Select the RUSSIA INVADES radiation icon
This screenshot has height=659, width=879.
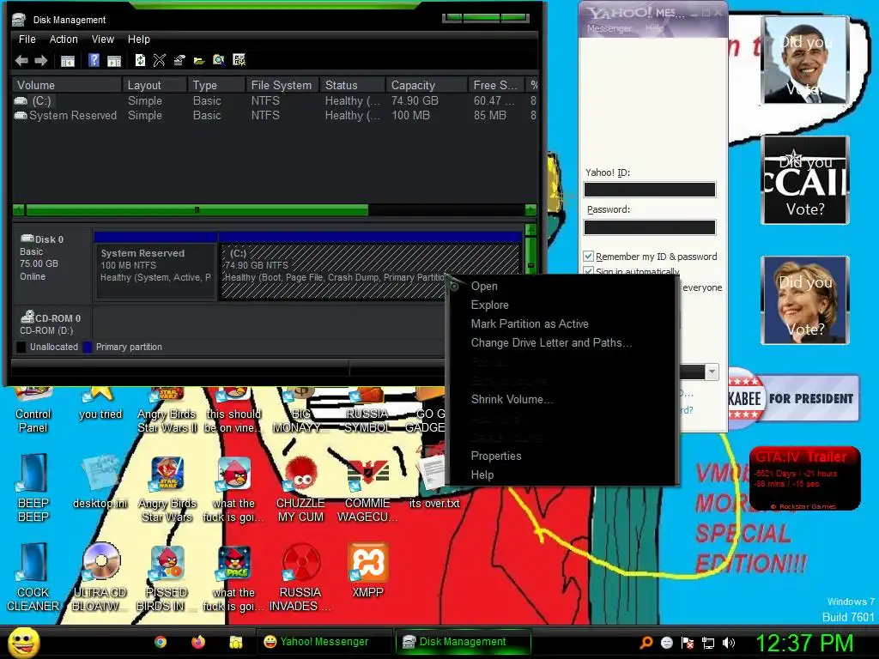coord(300,577)
